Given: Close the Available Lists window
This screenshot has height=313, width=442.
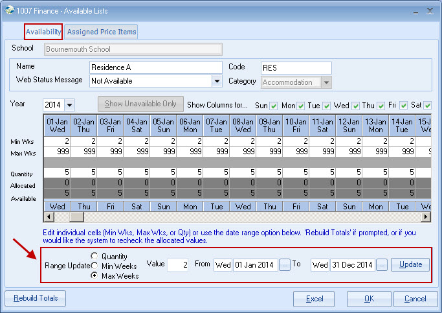Looking at the screenshot, I should [430, 11].
